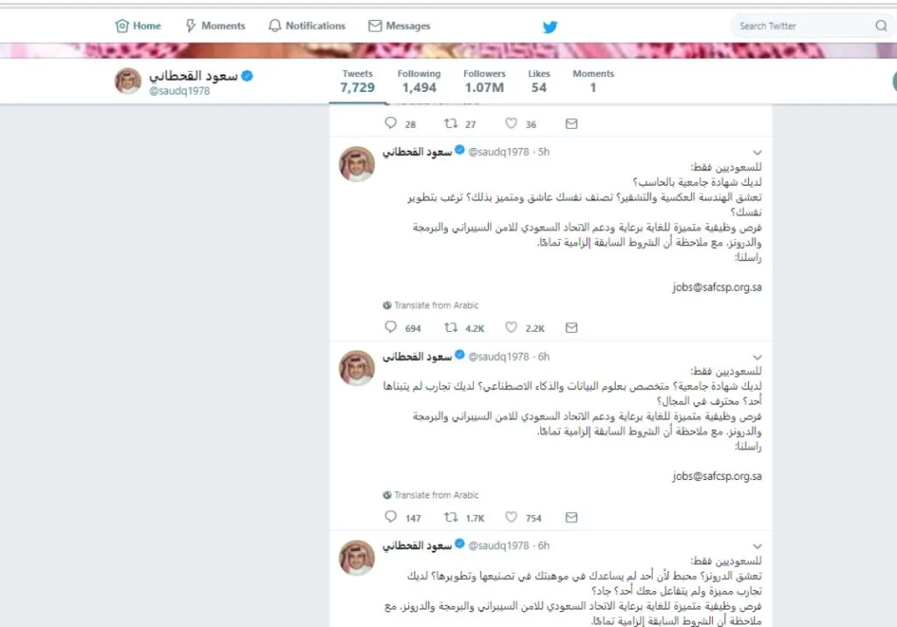View the Followers 1.07M tab

(484, 81)
